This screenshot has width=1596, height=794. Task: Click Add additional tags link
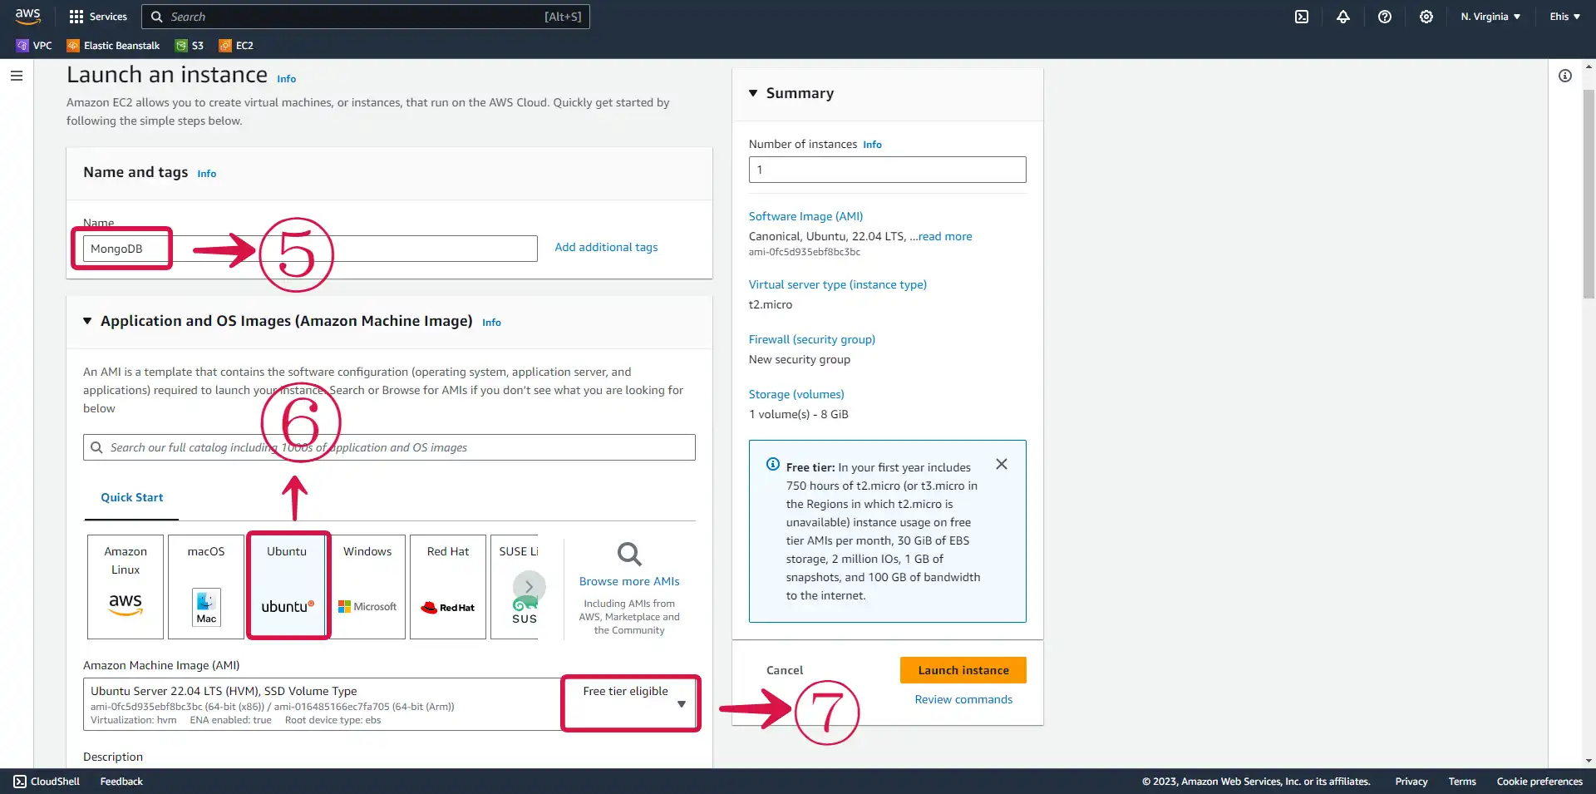pyautogui.click(x=606, y=247)
